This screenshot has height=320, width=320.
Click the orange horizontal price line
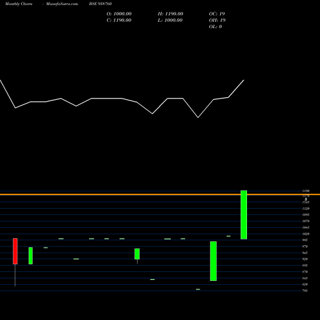click(x=160, y=195)
